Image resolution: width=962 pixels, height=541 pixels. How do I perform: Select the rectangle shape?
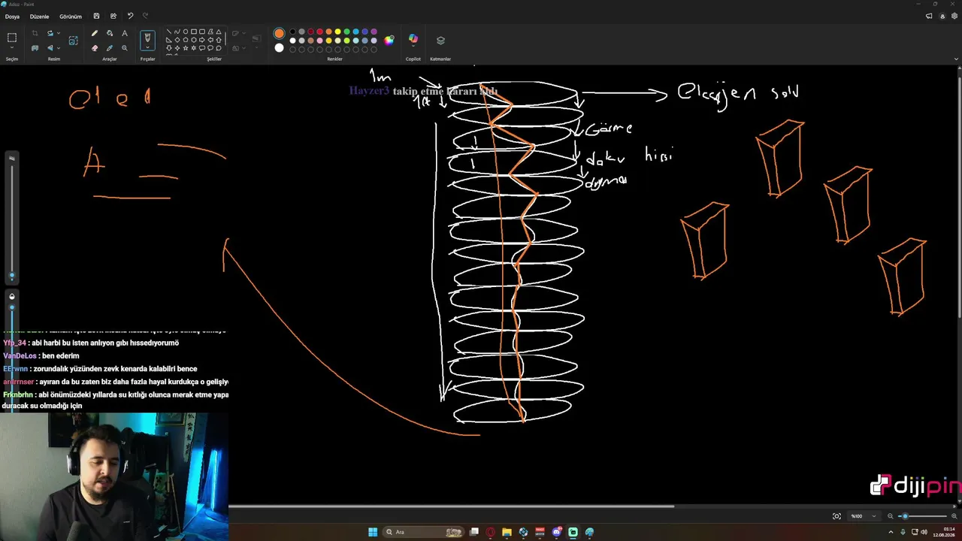tap(193, 32)
